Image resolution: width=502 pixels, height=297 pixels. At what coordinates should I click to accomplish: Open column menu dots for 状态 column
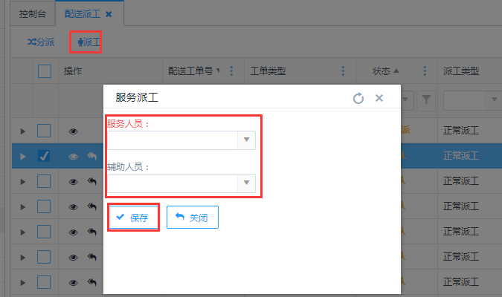pos(425,71)
